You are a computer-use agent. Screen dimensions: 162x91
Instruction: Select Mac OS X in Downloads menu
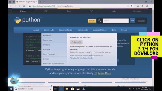[54, 50]
